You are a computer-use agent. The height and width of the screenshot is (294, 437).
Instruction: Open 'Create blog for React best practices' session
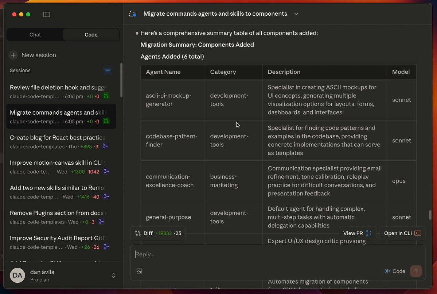pos(61,142)
